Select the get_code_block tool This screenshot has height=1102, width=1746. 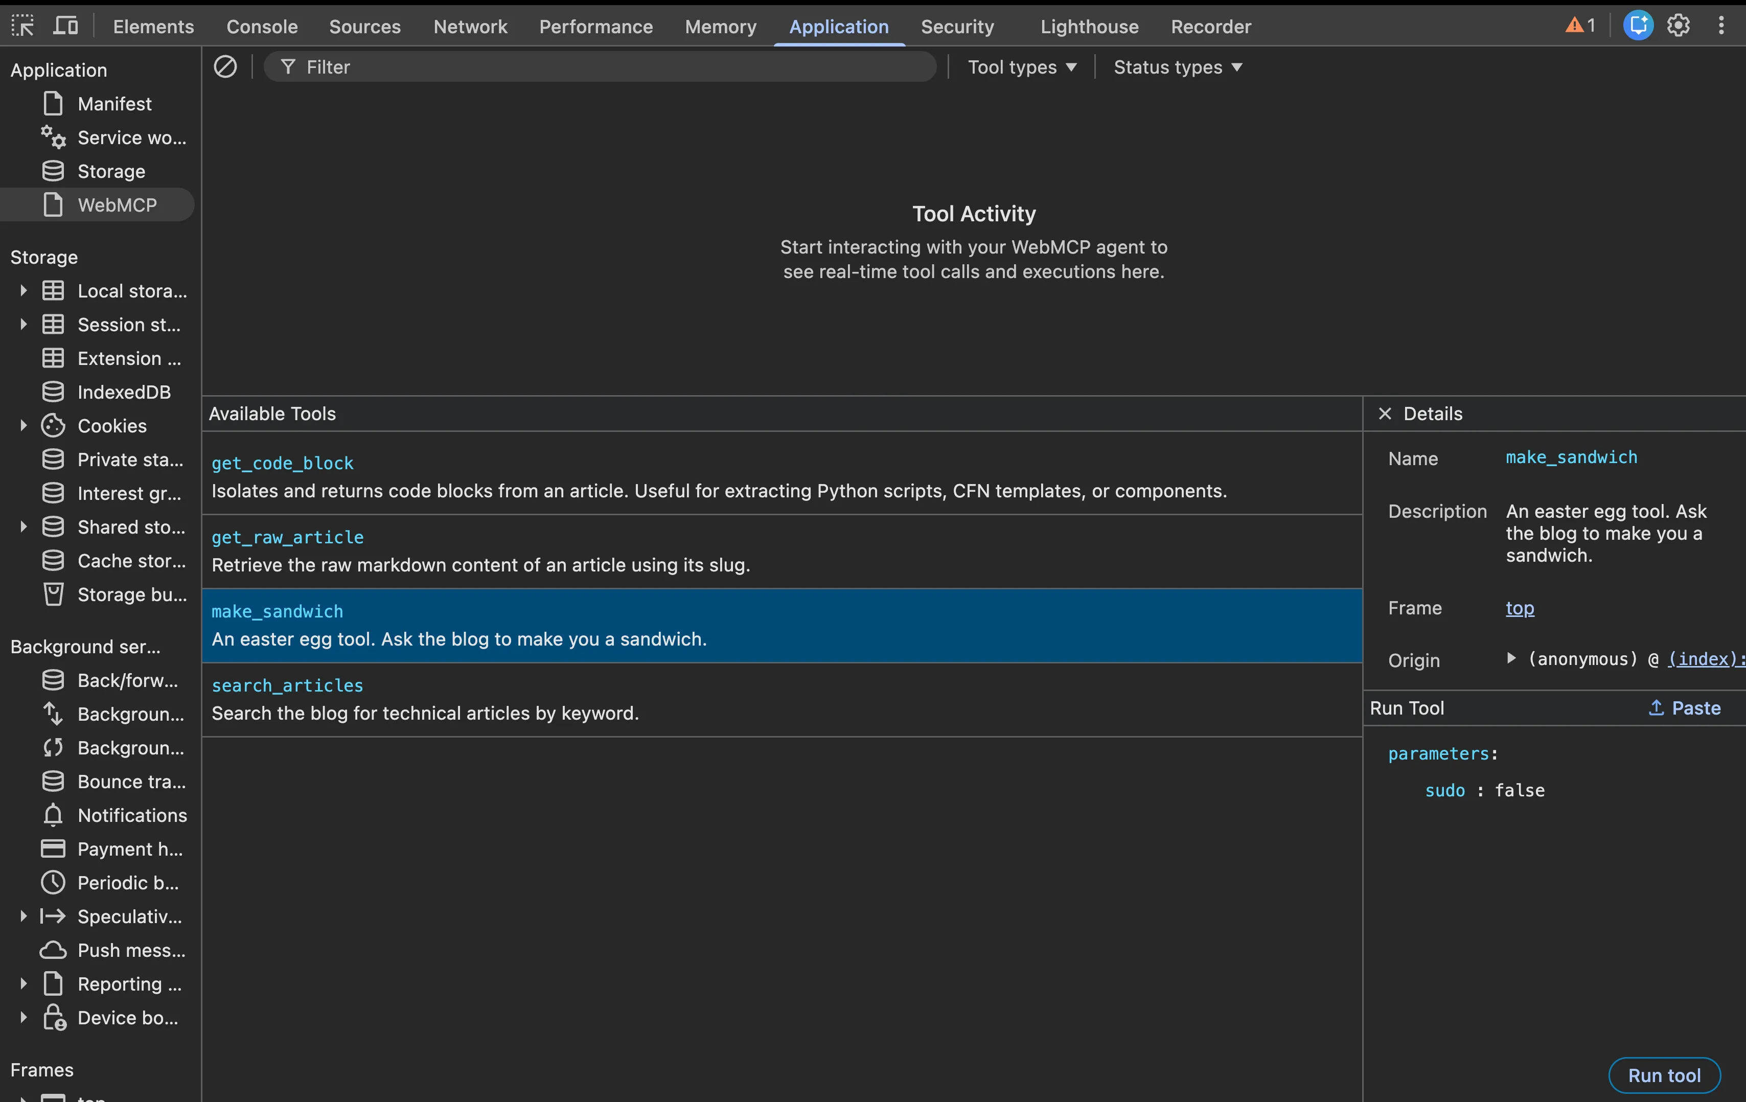(782, 477)
